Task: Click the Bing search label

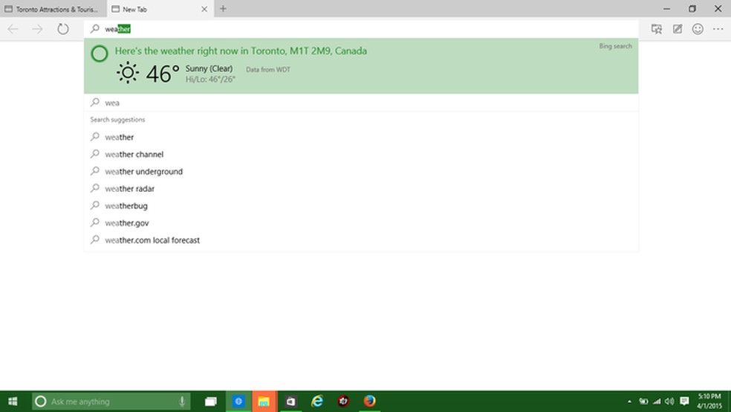Action: [615, 46]
